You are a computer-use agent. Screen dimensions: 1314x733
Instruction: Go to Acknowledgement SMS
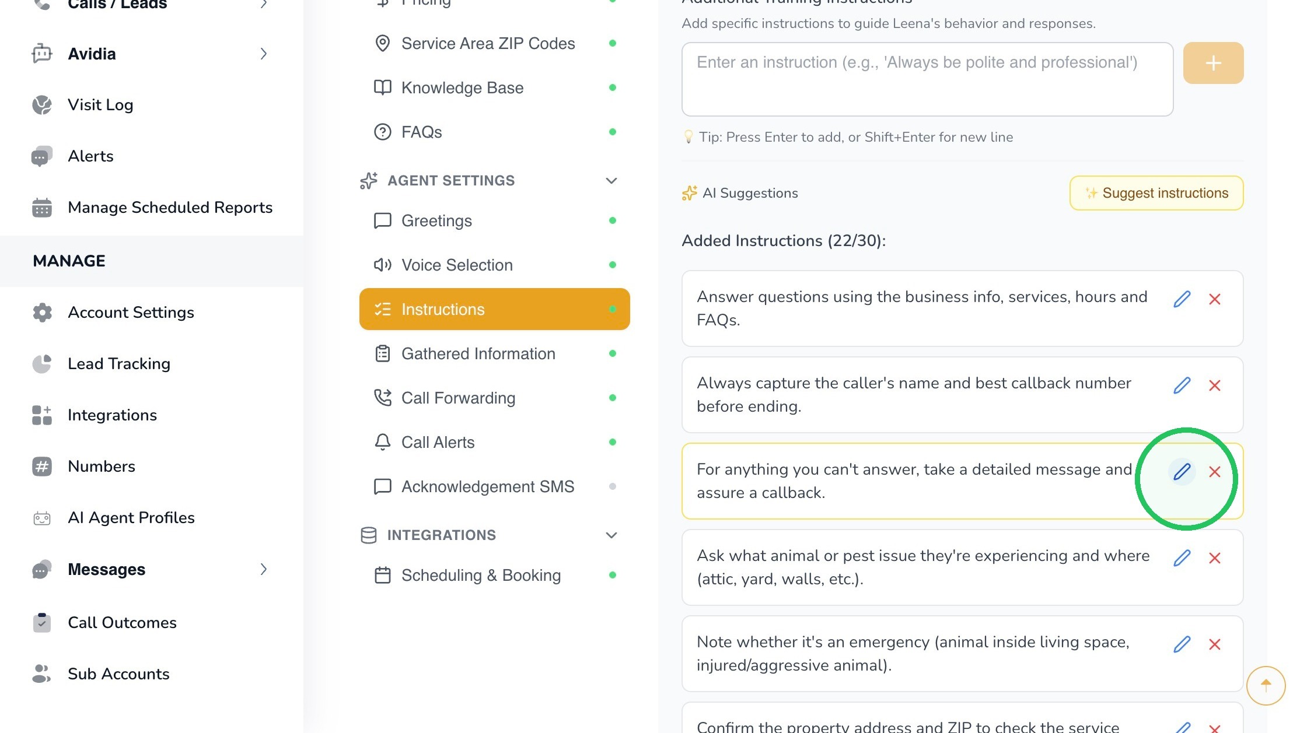[x=495, y=486]
